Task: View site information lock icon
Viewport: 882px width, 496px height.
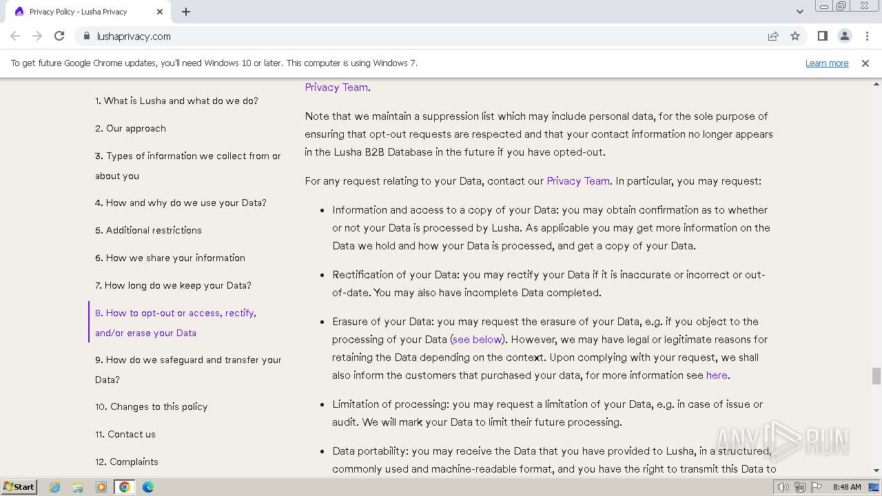Action: (x=86, y=37)
